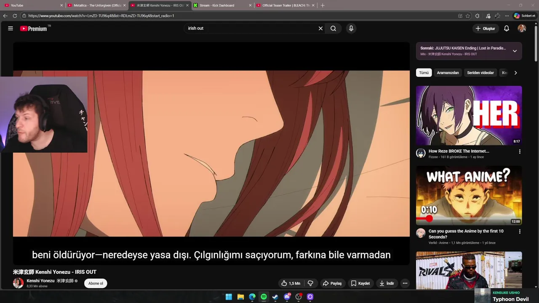Open Copilot Sohbet et button
This screenshot has width=539, height=303.
point(525,16)
